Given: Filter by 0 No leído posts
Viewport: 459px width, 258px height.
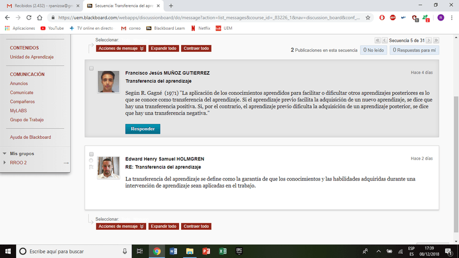Looking at the screenshot, I should pos(373,50).
